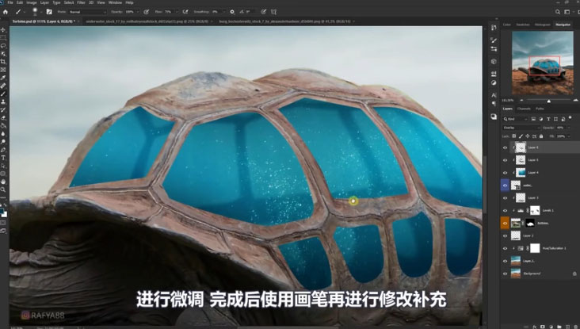Switch to the Channels tab
Screen dimensions: 580x329
(x=525, y=108)
